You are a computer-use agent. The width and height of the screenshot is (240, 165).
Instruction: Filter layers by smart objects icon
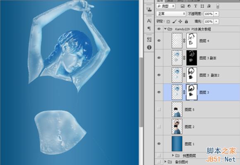(x=209, y=6)
